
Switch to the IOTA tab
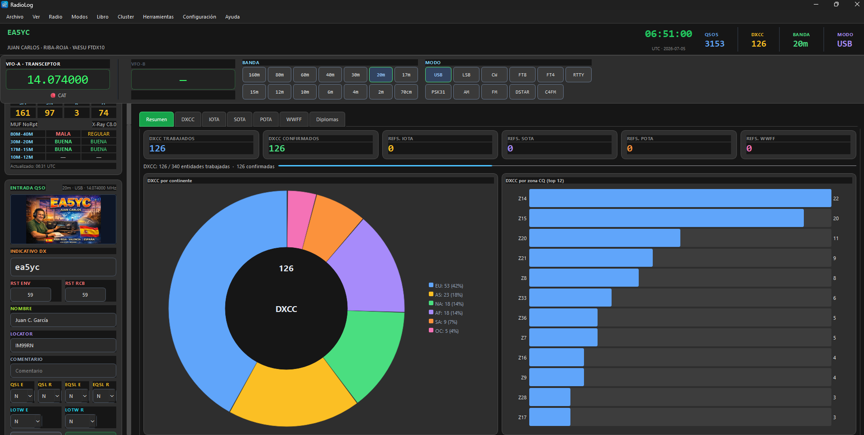coord(214,119)
